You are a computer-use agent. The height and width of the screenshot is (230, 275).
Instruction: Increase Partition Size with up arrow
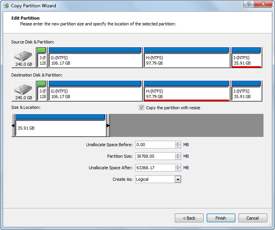[178, 154]
